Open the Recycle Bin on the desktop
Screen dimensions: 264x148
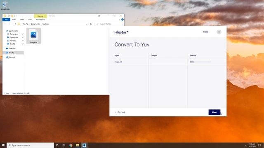click(x=5, y=6)
